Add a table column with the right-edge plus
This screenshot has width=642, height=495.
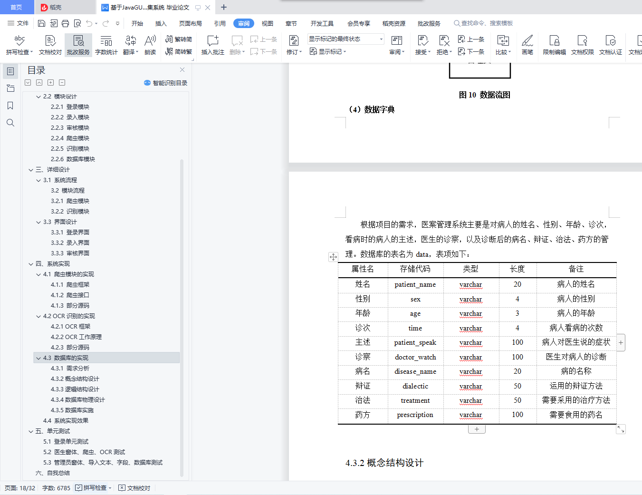click(621, 342)
